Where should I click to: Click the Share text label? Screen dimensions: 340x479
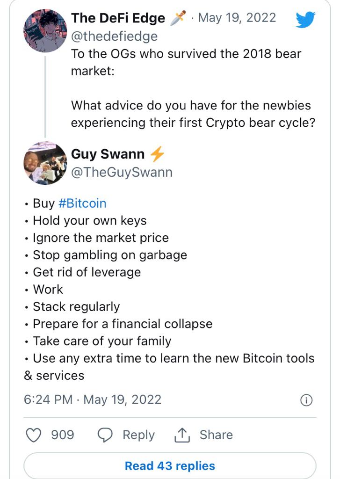click(216, 435)
